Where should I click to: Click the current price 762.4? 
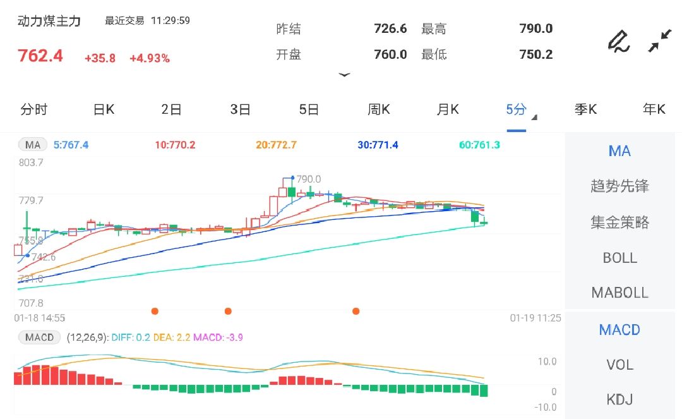point(40,56)
